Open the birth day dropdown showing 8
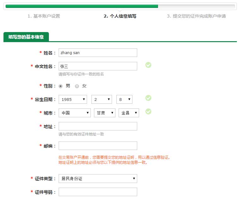The width and height of the screenshot is (240, 210). pos(124,99)
